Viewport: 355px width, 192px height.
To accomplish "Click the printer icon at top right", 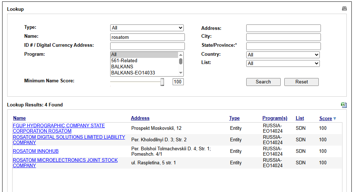I will pyautogui.click(x=344, y=9).
